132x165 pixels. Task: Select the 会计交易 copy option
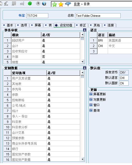pyautogui.click(x=29, y=132)
